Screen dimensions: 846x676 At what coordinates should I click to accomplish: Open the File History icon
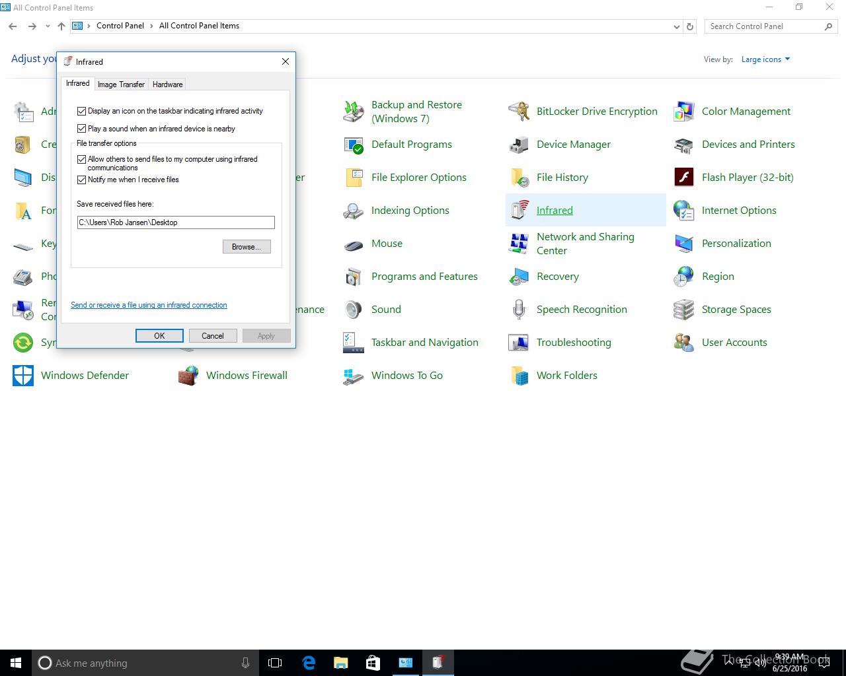click(519, 178)
